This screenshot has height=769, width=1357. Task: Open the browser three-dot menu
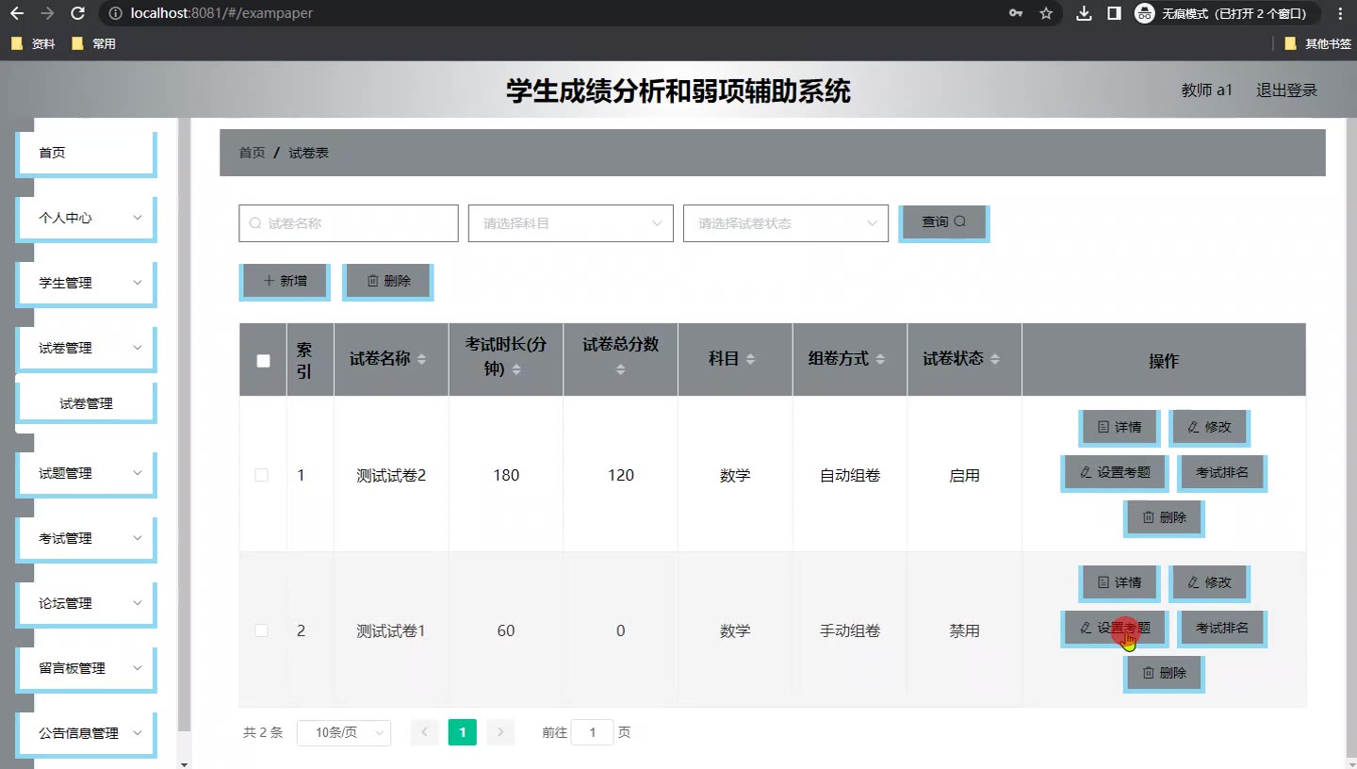tap(1340, 13)
